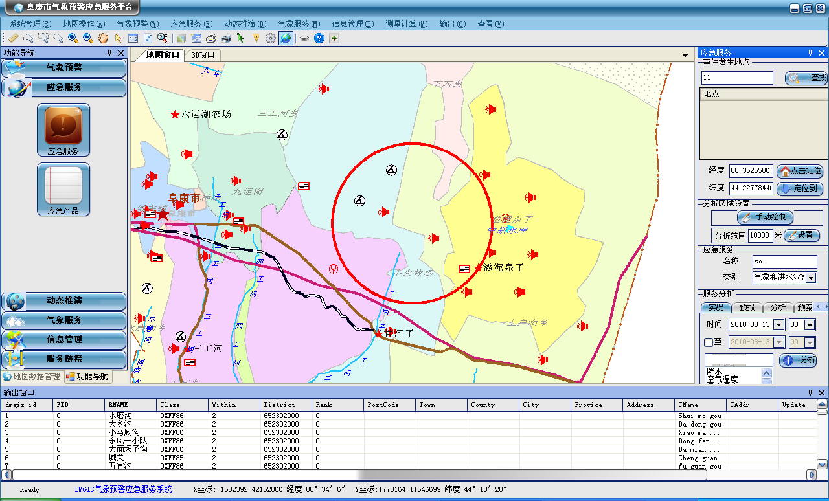Toggle the eye visibility icon in toolbar
This screenshot has width=829, height=501.
(304, 38)
